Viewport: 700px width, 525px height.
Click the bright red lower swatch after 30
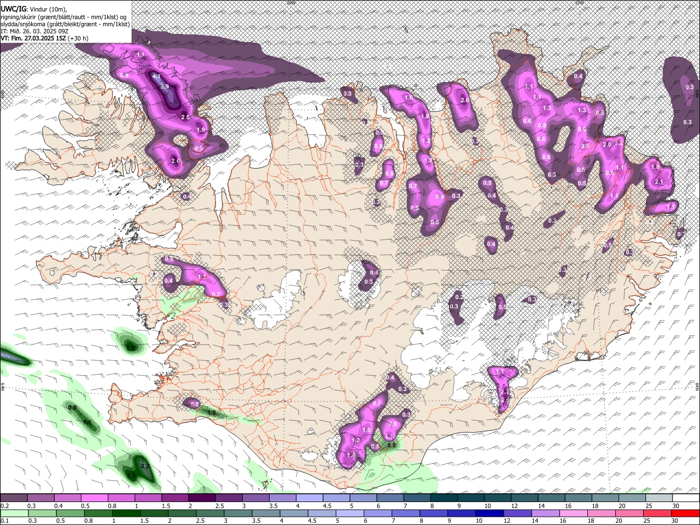pos(686,513)
